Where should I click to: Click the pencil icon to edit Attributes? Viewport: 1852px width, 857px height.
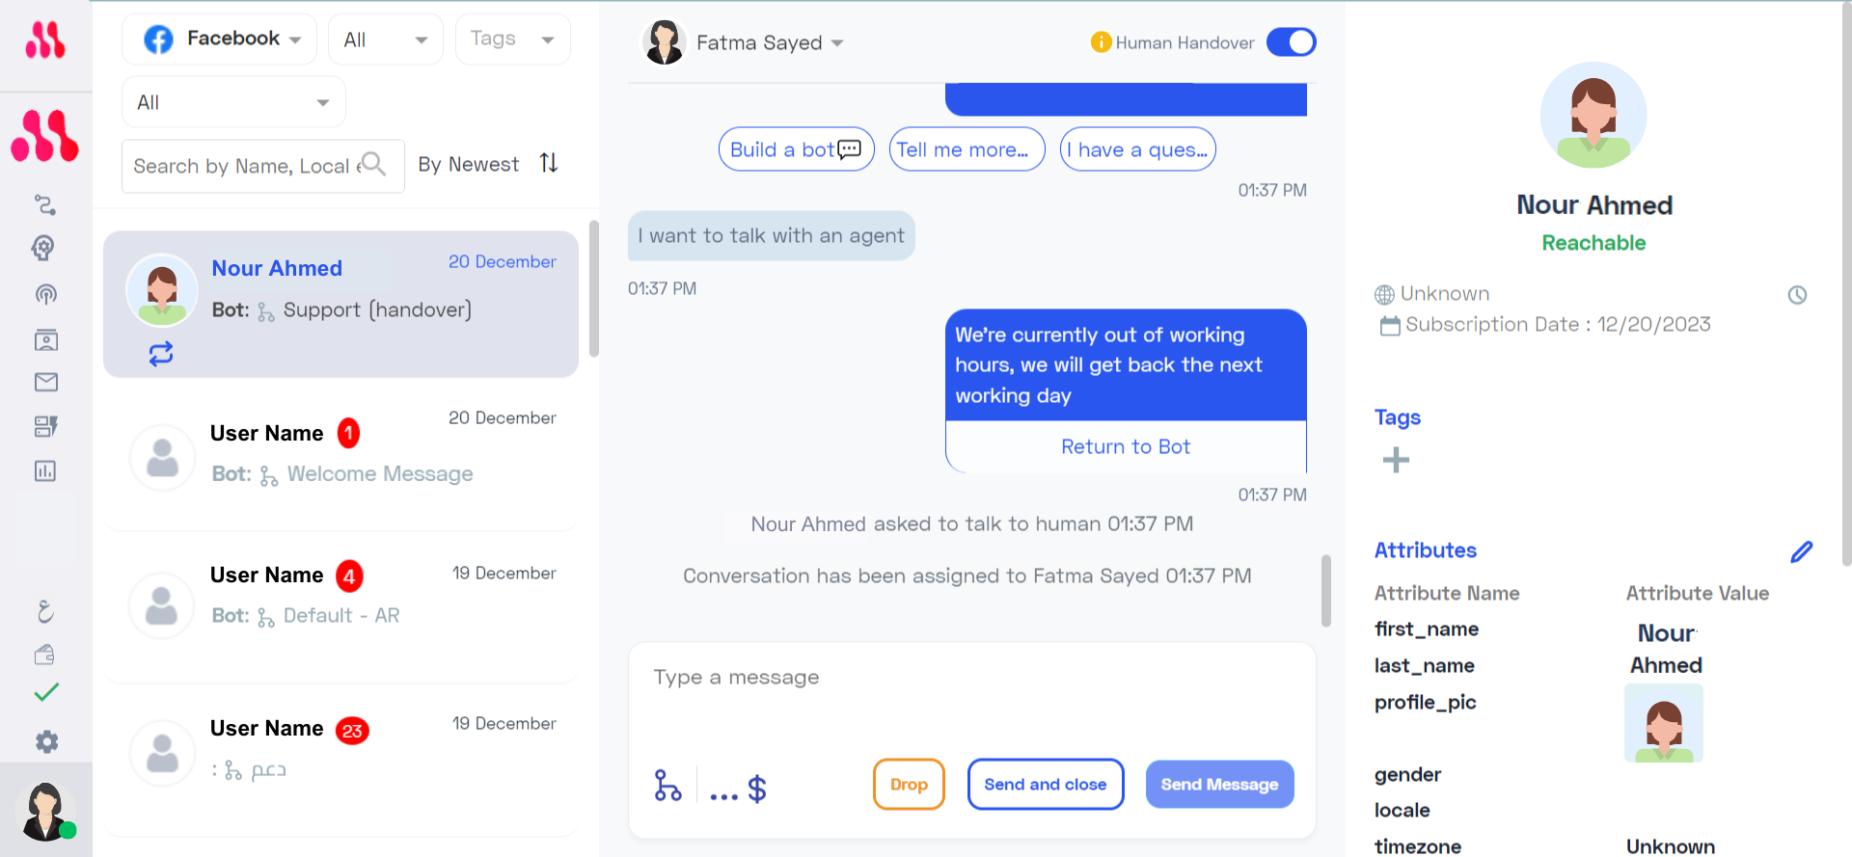(1801, 551)
